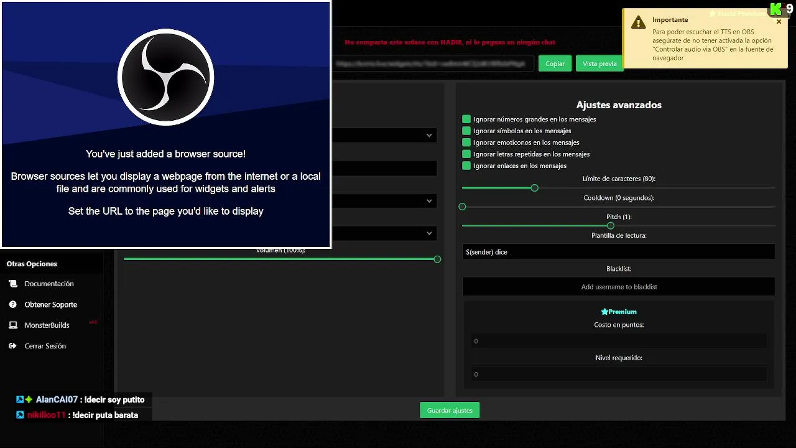Click the Cooldown slider handle
Image resolution: width=796 pixels, height=448 pixels.
[x=462, y=207]
